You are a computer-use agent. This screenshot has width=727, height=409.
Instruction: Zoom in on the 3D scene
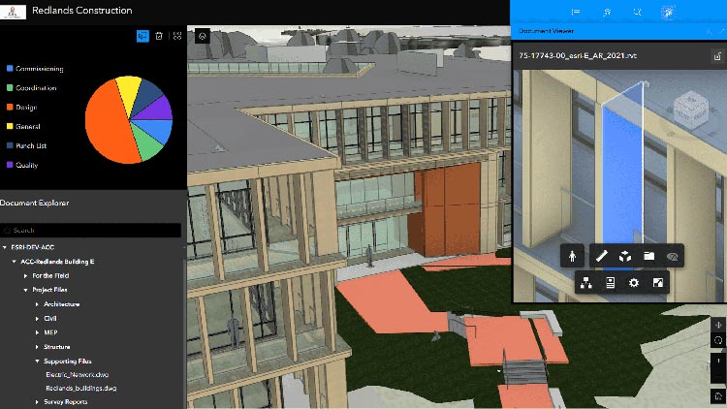(718, 362)
